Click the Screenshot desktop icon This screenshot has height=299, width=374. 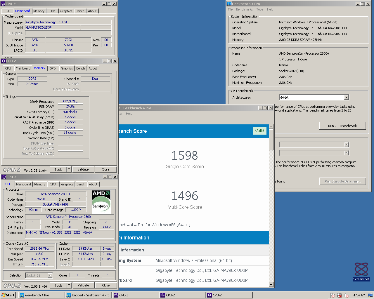(x=361, y=272)
